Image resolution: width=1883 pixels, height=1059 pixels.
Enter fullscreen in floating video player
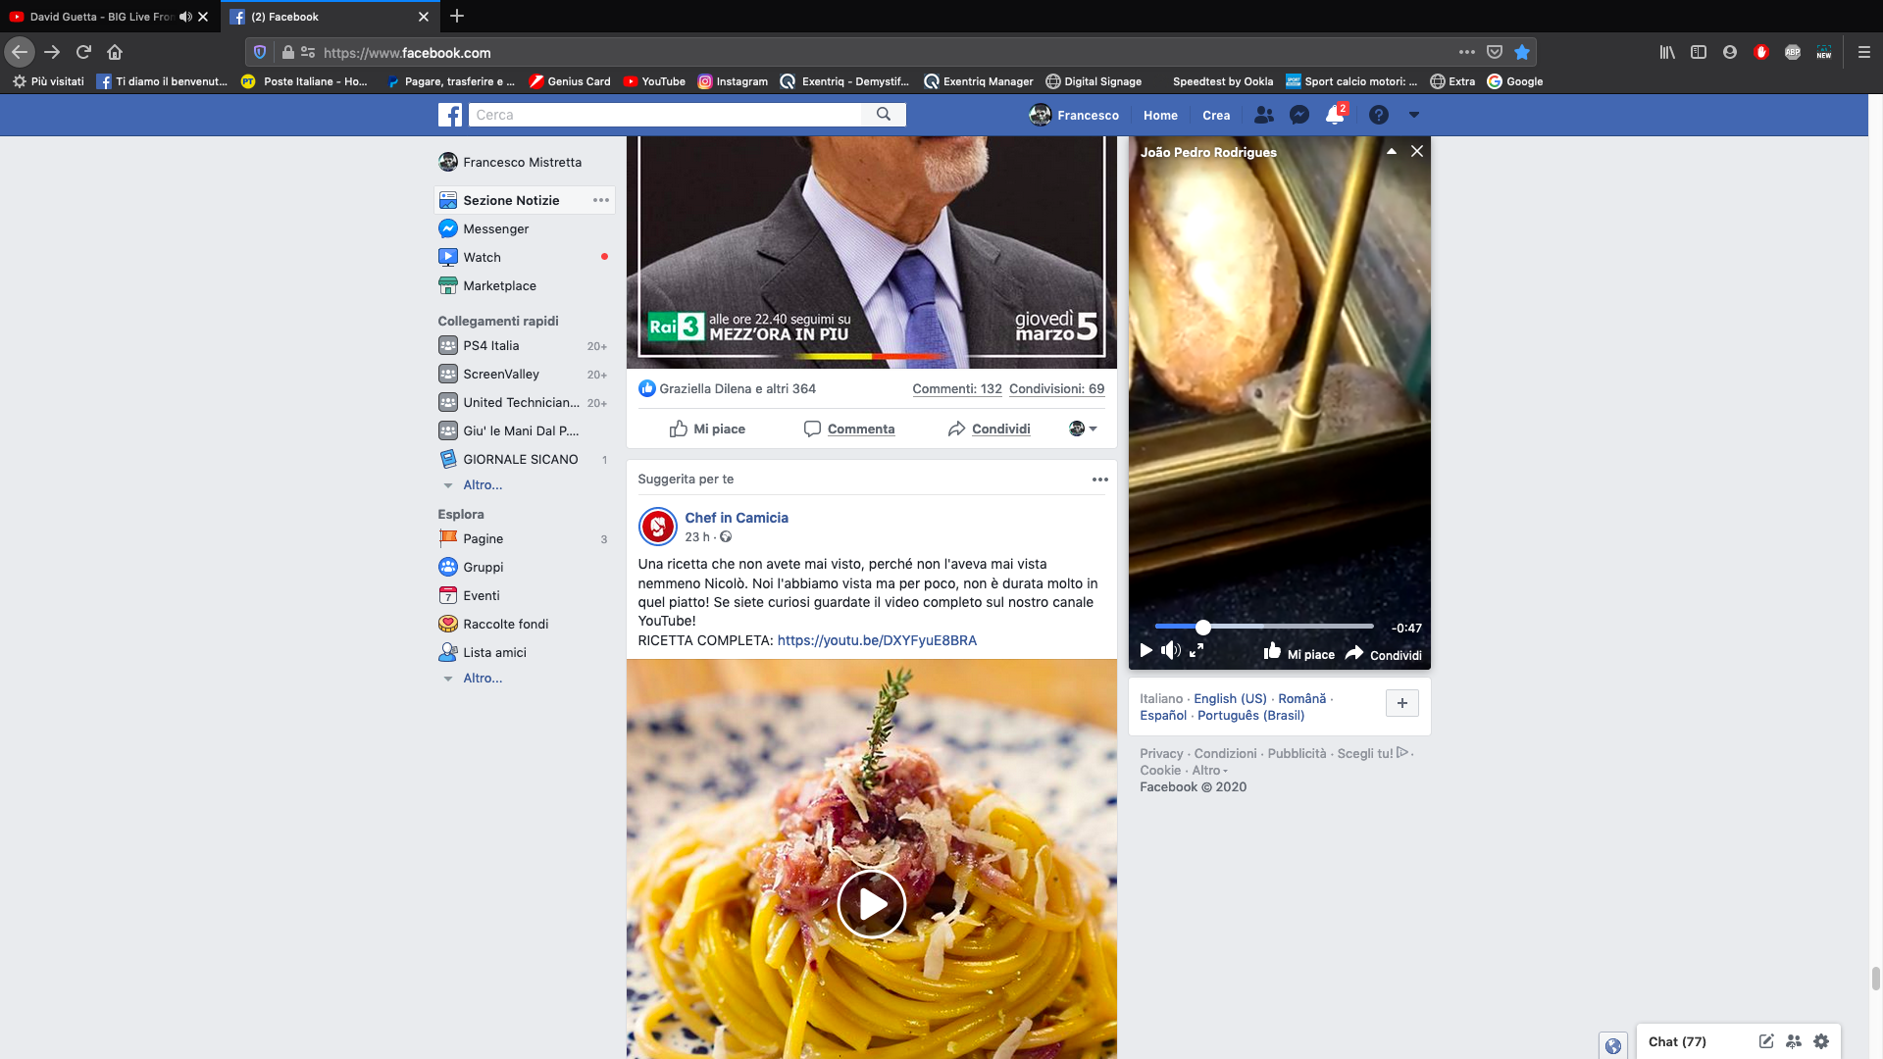[1196, 651]
